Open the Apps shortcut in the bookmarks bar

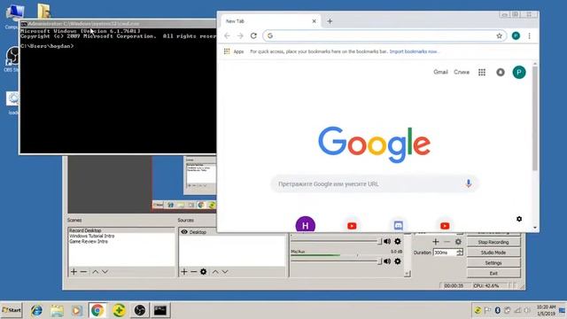[x=234, y=51]
